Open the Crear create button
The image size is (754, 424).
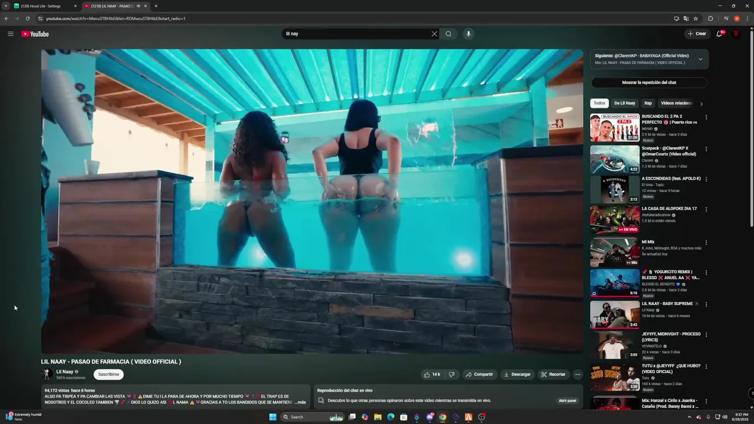[697, 34]
